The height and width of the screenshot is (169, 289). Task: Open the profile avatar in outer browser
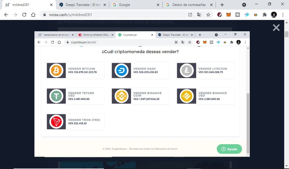click(274, 15)
